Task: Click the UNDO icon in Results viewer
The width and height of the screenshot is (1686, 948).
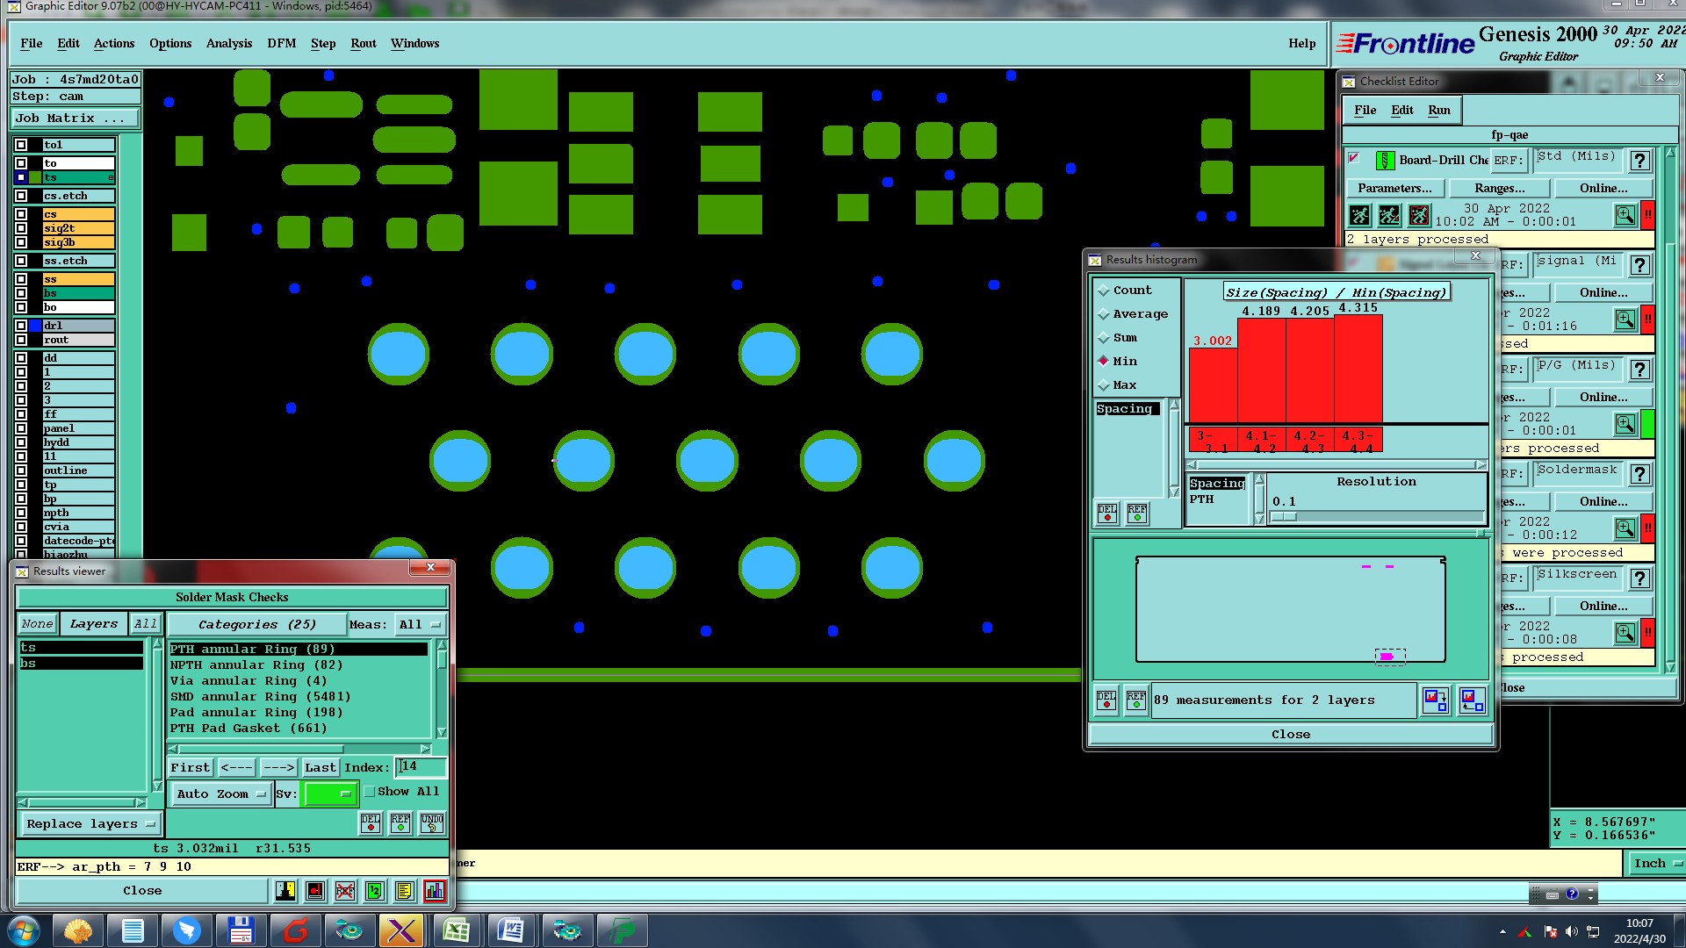Action: click(x=431, y=822)
